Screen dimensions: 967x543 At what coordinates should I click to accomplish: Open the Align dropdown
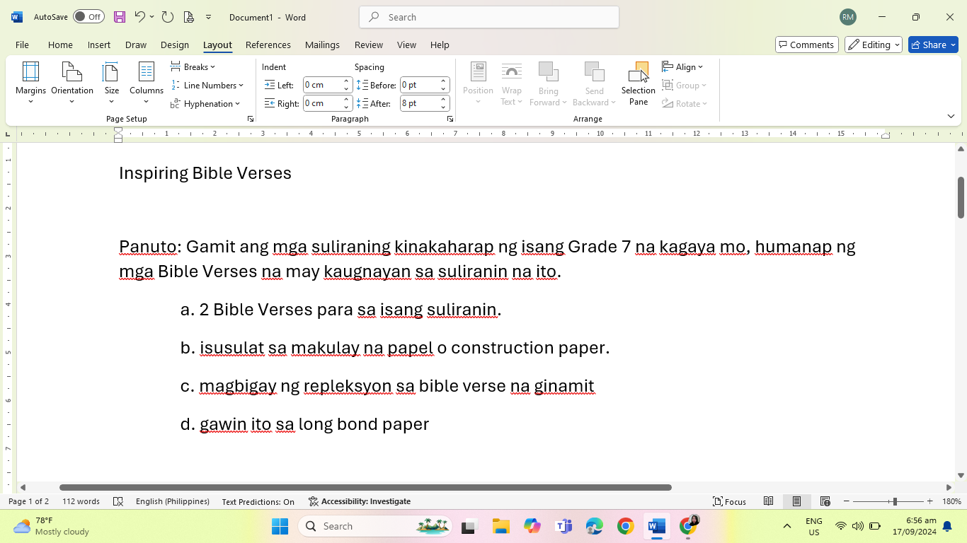click(683, 67)
